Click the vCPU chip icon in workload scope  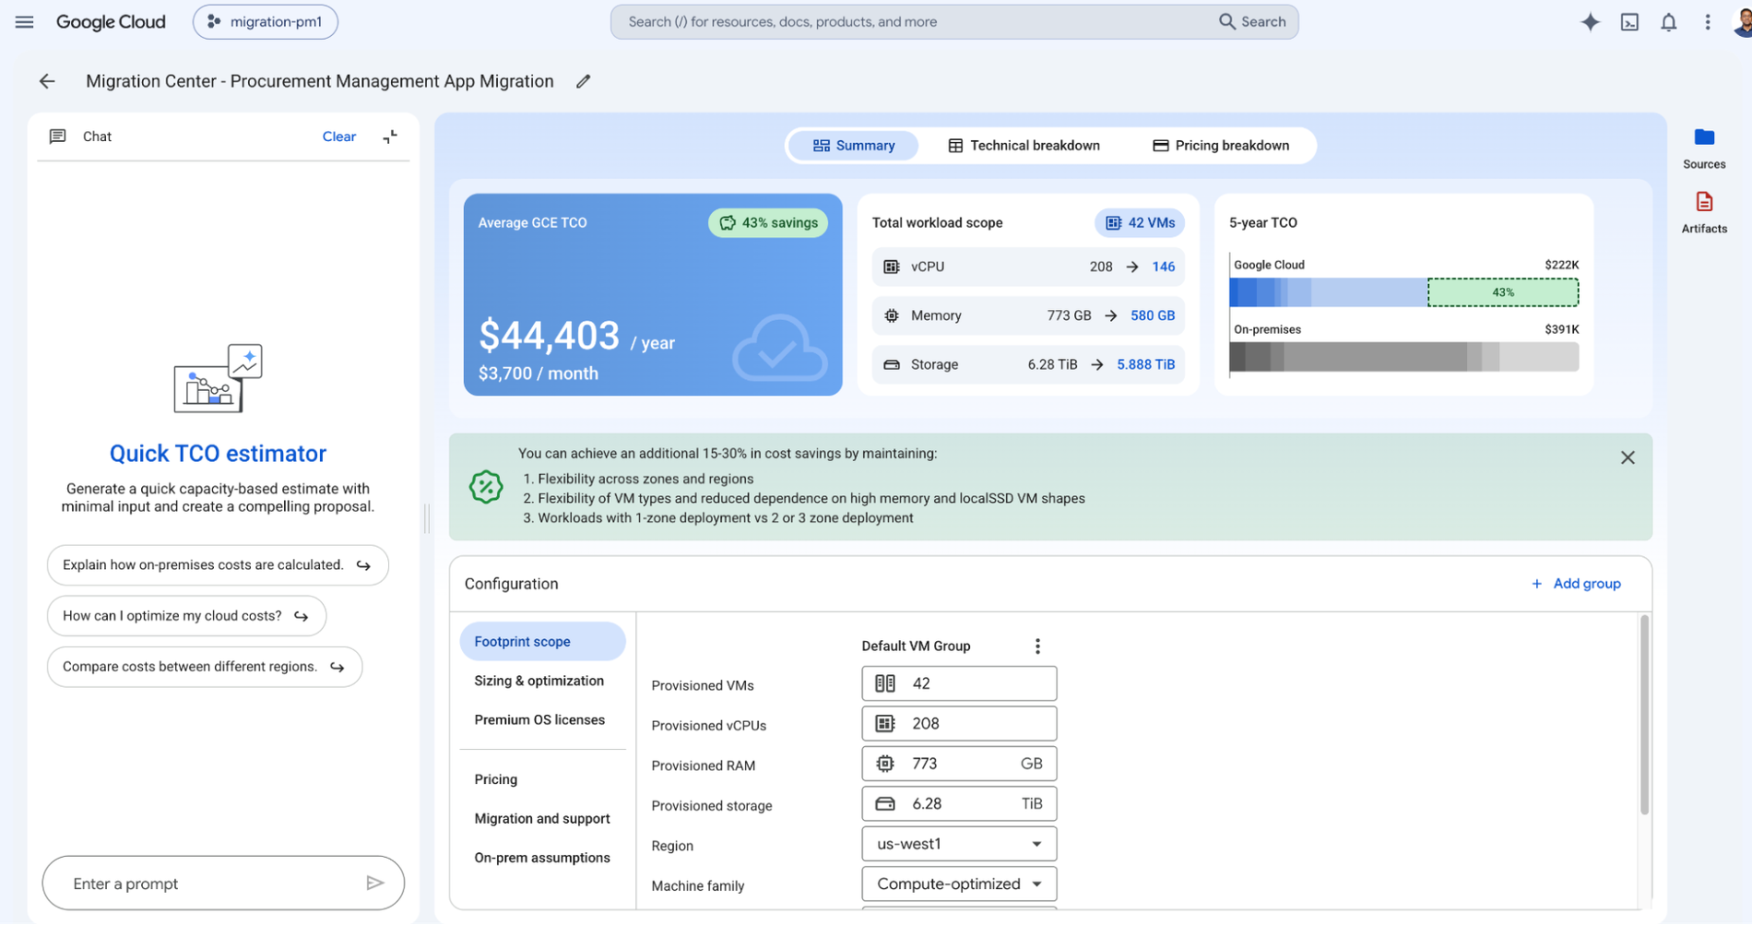click(x=891, y=267)
